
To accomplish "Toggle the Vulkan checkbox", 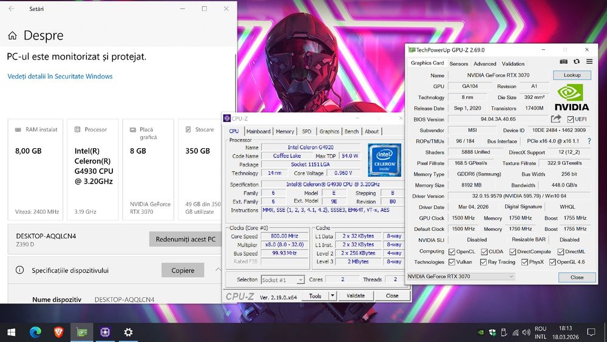I will point(452,262).
